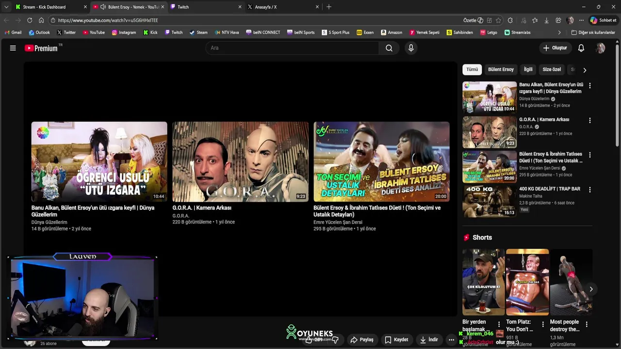Open options for 400 KG DEADLIFT sidebar video
The height and width of the screenshot is (349, 621).
pos(589,190)
